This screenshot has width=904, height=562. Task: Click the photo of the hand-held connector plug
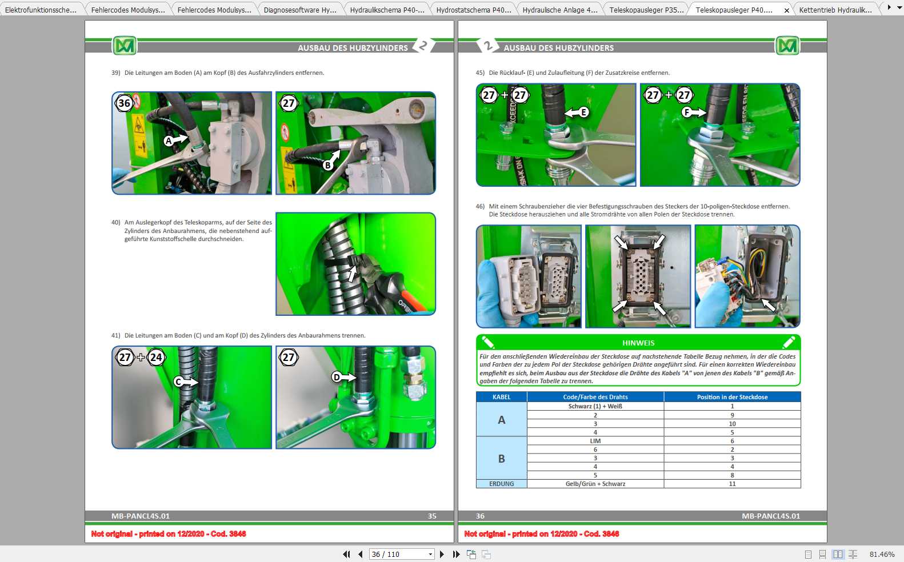(x=529, y=276)
